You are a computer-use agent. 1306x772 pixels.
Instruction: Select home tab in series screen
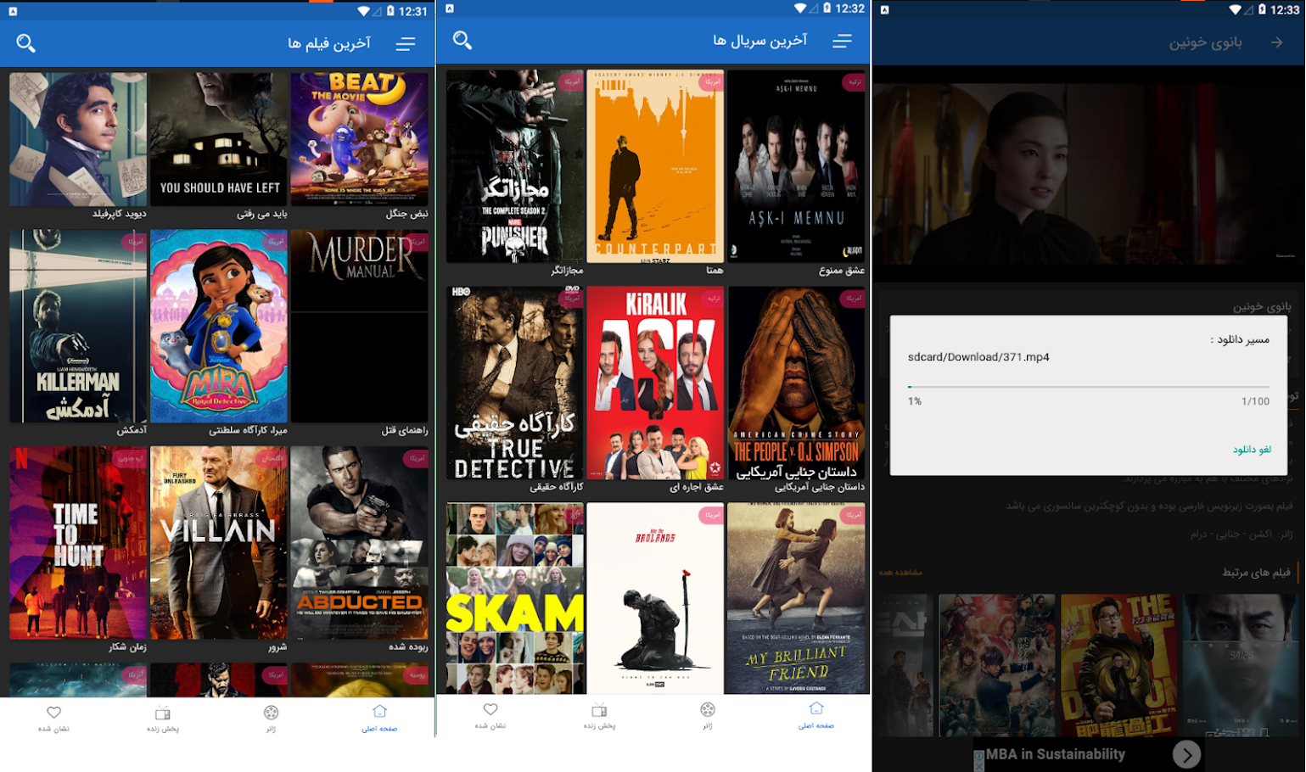pos(816,715)
